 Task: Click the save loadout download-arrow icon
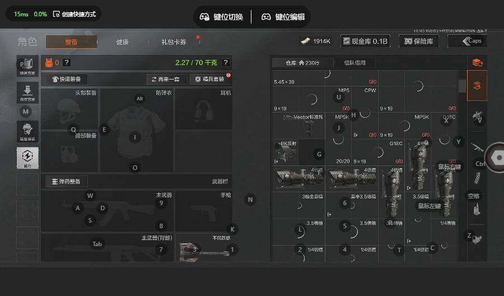(x=27, y=92)
